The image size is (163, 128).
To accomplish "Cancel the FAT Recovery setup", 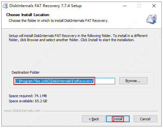I will (x=145, y=119).
